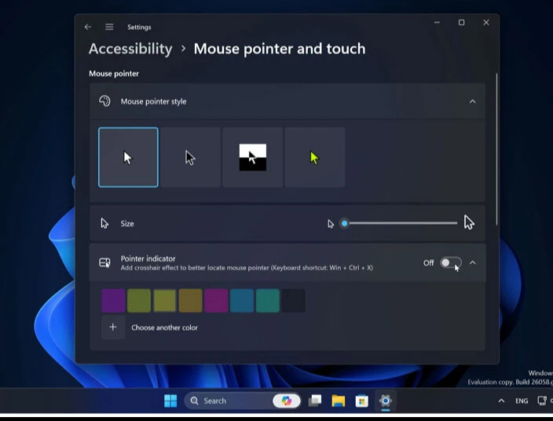
Task: Open the Windows Start menu
Action: tap(170, 401)
